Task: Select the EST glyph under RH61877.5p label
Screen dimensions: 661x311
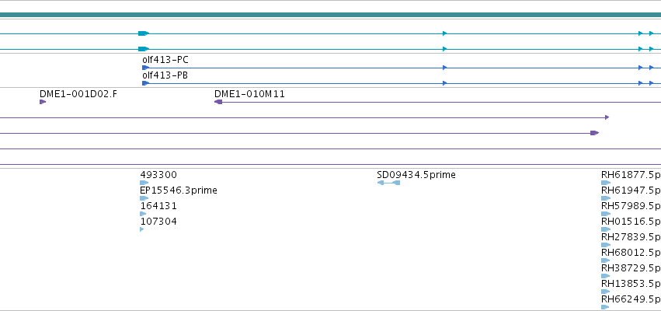Action: click(x=606, y=183)
